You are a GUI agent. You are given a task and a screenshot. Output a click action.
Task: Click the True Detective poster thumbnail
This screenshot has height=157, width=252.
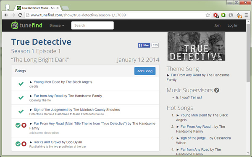tap(196, 46)
